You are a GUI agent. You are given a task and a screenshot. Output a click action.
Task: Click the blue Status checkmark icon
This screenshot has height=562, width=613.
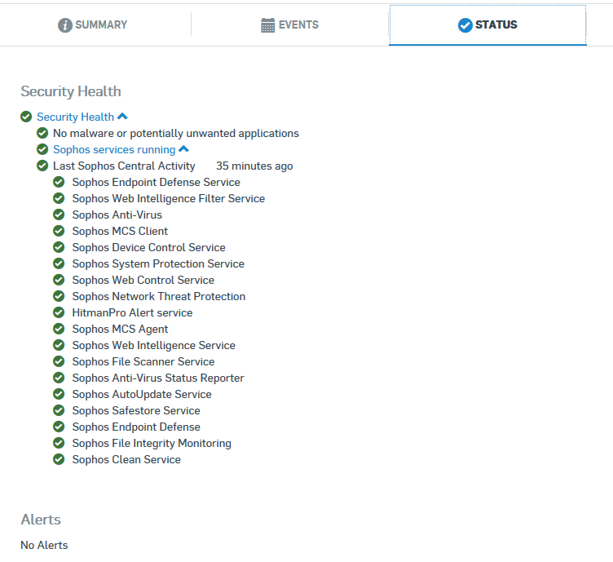pos(465,25)
